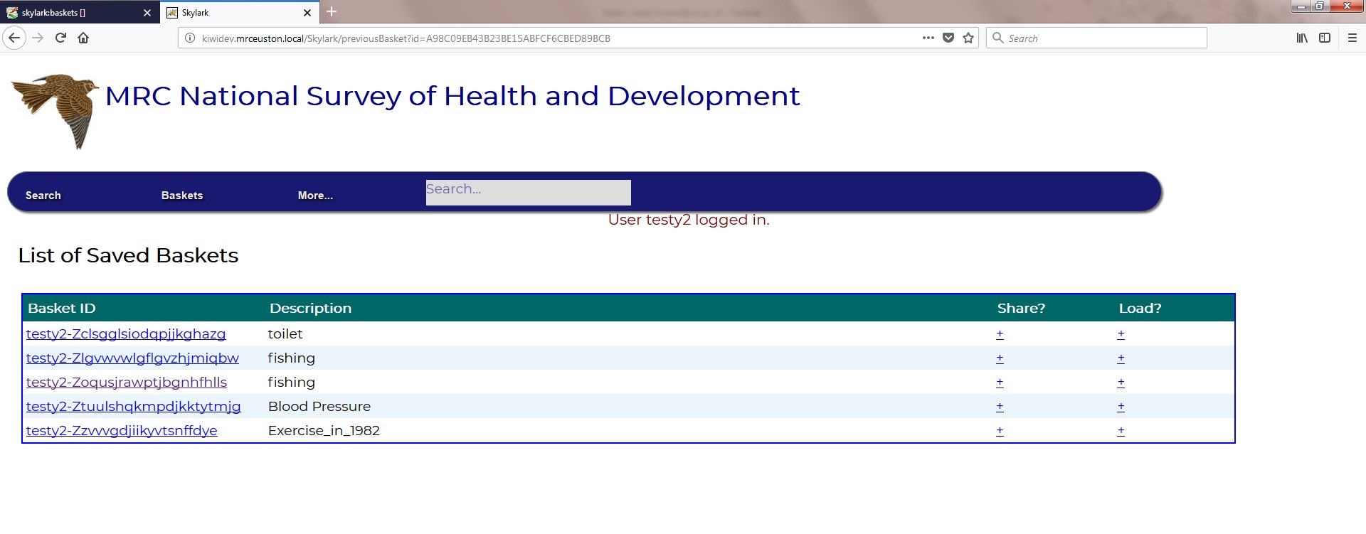Open basket testy2-Zclsgglsiodqpjjkghazg
The width and height of the screenshot is (1366, 534).
pyautogui.click(x=126, y=334)
